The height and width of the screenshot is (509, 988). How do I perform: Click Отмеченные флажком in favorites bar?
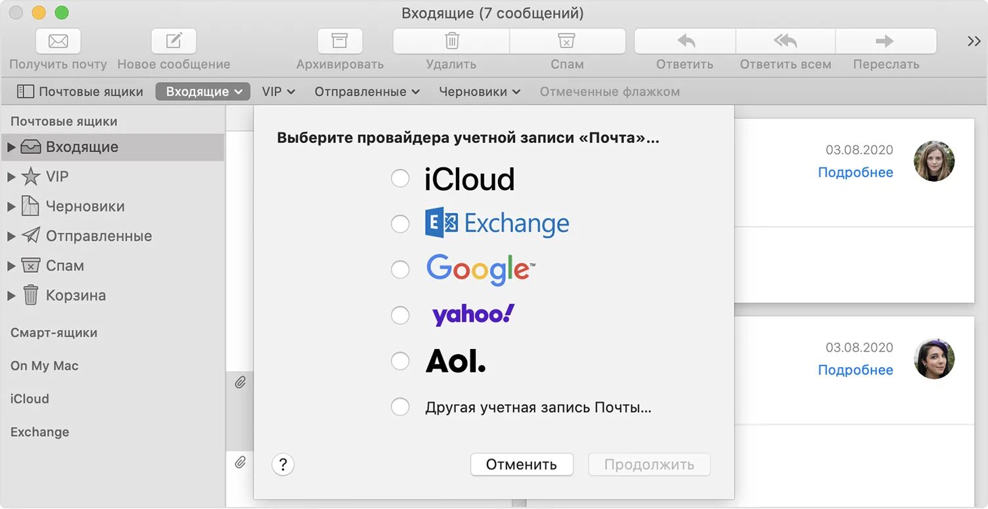click(610, 92)
